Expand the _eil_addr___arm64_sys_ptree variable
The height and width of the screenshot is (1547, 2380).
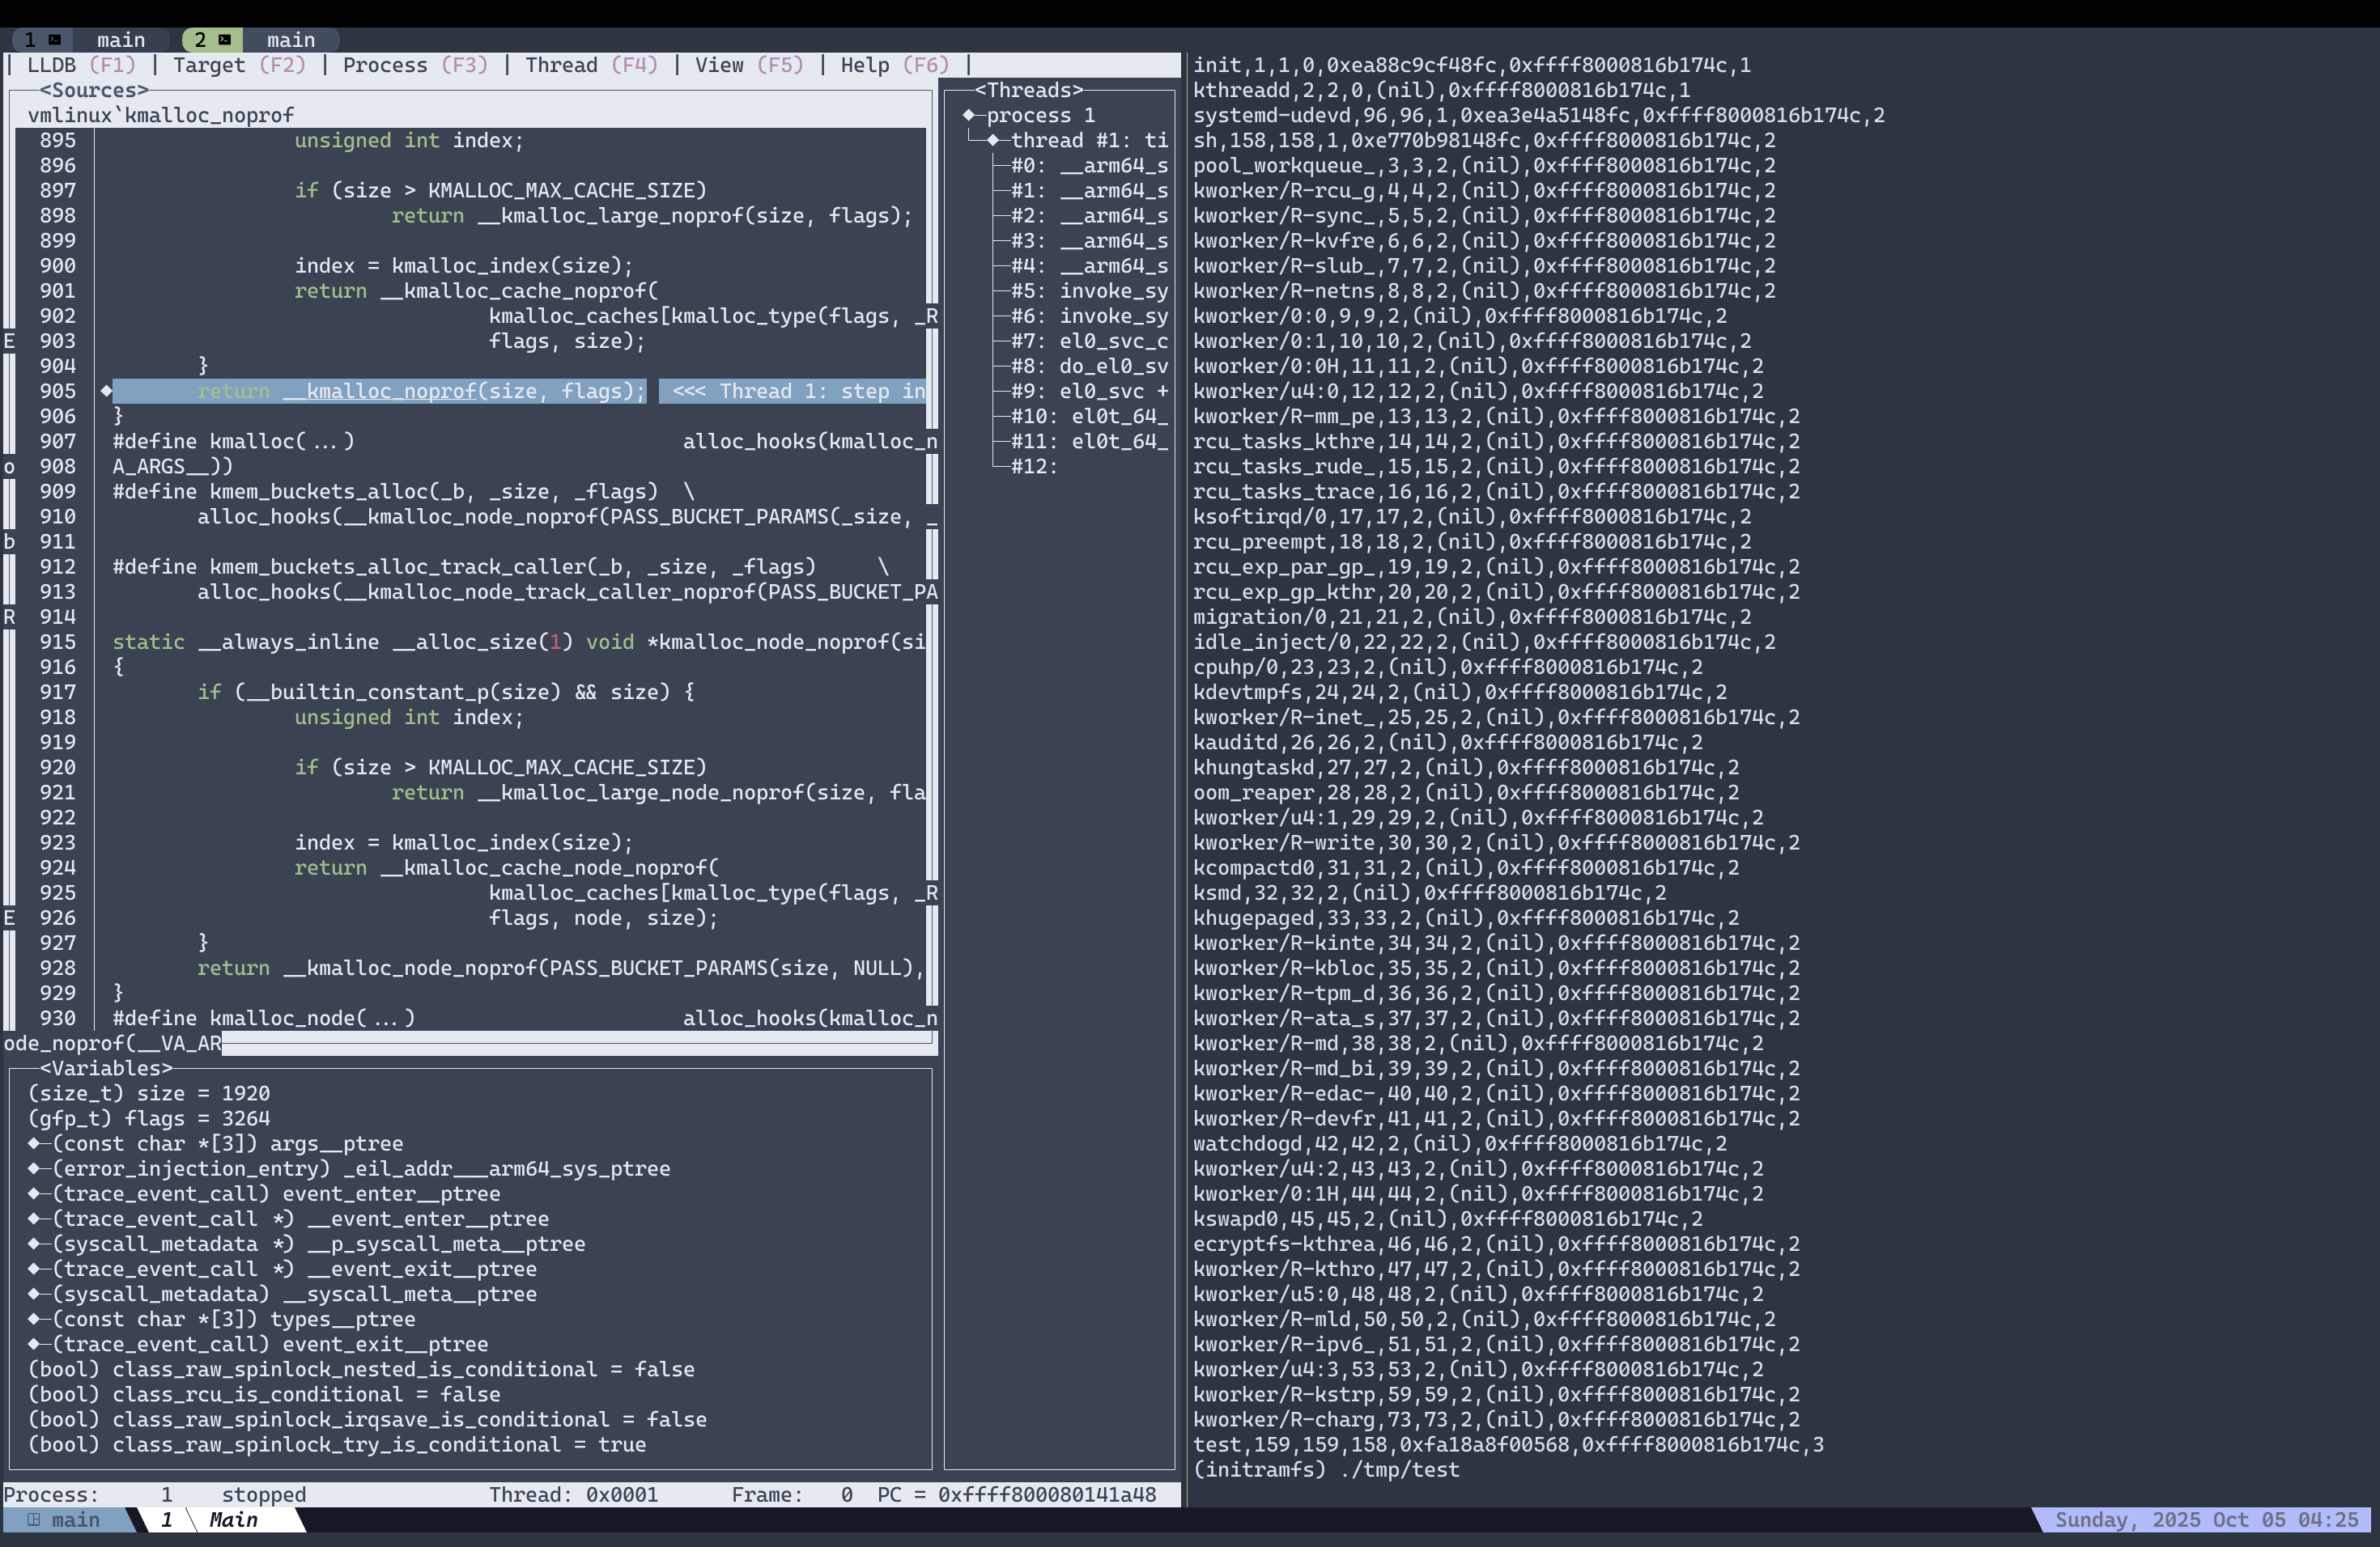pos(34,1168)
